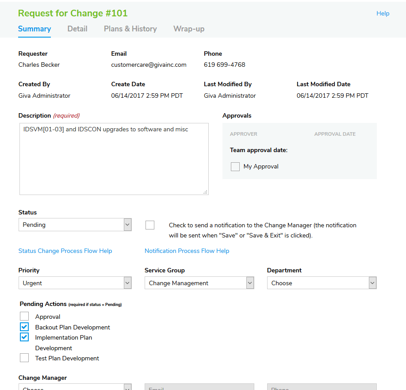Viewport: 406px width, 390px height.
Task: Open Notification Process Flow Help link
Action: [x=187, y=251]
